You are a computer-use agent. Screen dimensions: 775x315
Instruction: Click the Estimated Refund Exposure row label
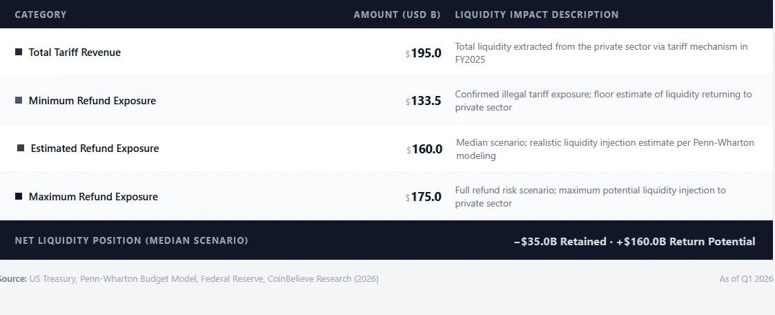point(95,149)
